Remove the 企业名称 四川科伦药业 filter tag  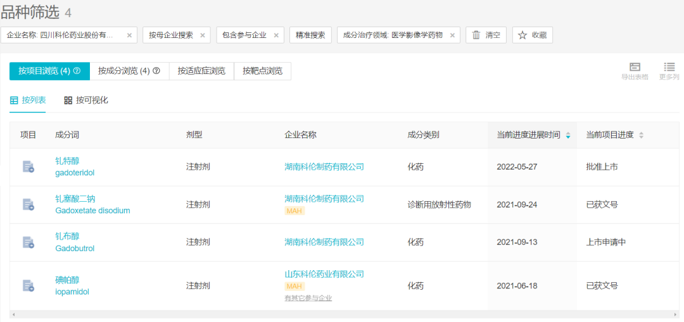coord(129,35)
